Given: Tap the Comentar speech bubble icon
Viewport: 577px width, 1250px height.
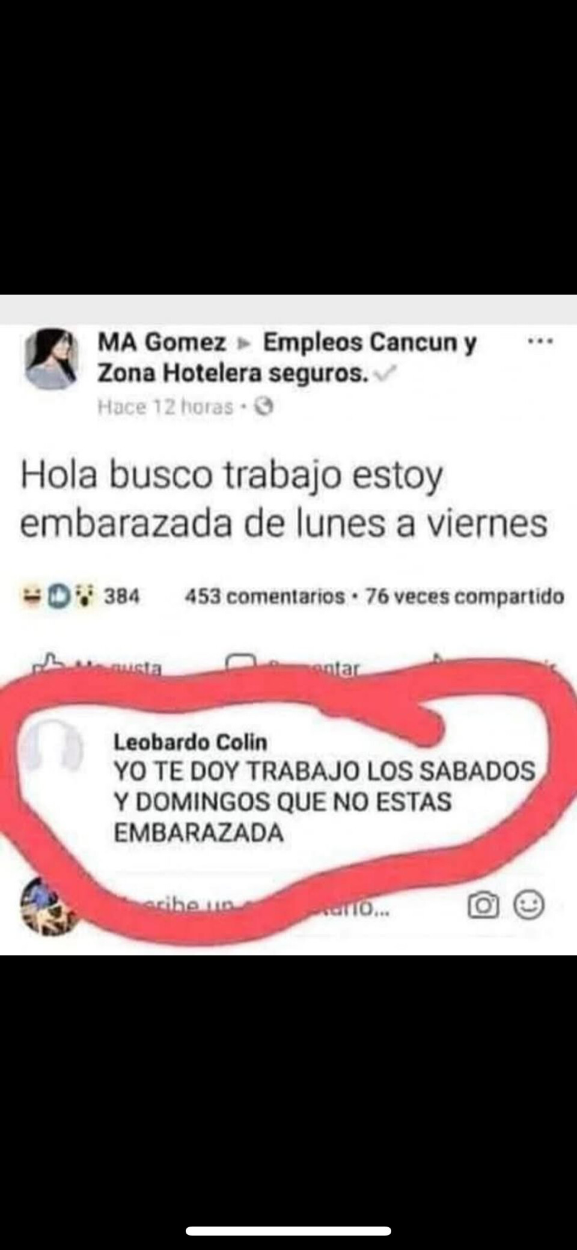Looking at the screenshot, I should (242, 663).
